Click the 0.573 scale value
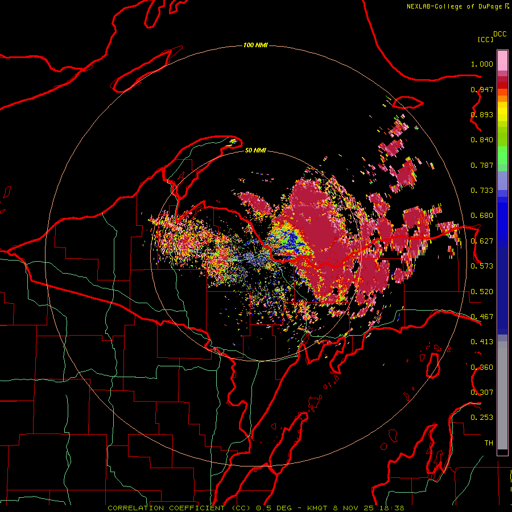512x512 pixels. (482, 266)
